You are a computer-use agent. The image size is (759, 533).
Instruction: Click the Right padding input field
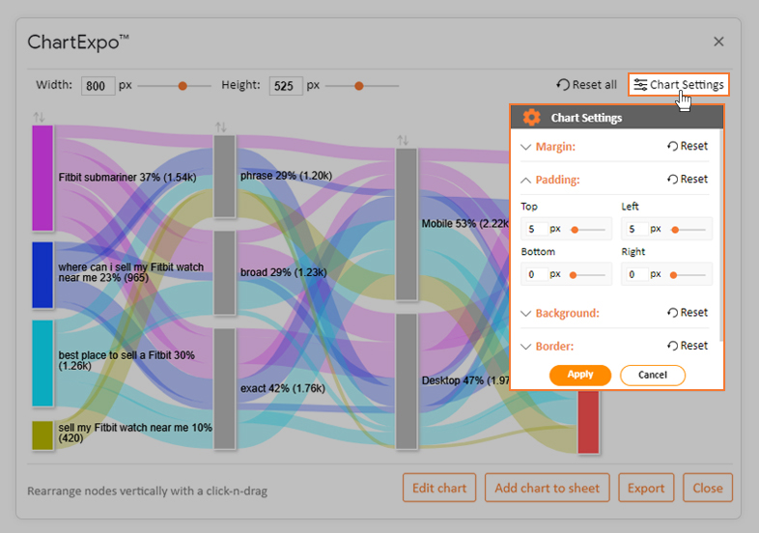pyautogui.click(x=636, y=274)
